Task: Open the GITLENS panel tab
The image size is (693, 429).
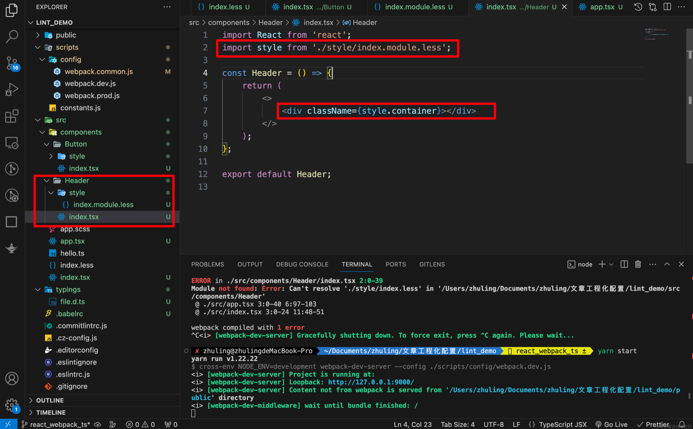Action: point(432,264)
